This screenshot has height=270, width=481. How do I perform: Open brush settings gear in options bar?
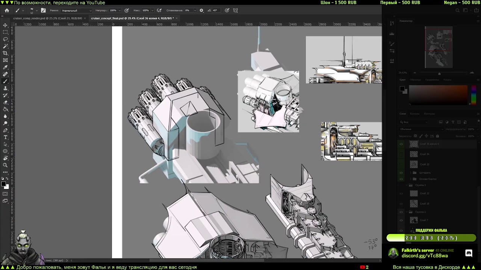pos(201,10)
